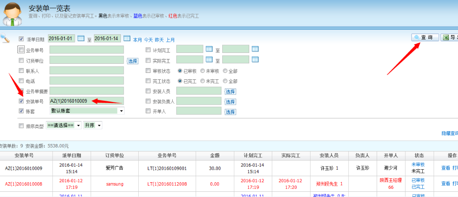This screenshot has width=458, height=197.
Task: Open the 排序类型 ==请选择== dropdown
Action: pos(78,125)
